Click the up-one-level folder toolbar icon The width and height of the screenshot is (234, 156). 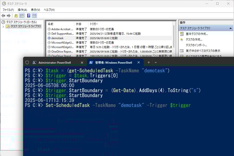[x=16, y=15]
